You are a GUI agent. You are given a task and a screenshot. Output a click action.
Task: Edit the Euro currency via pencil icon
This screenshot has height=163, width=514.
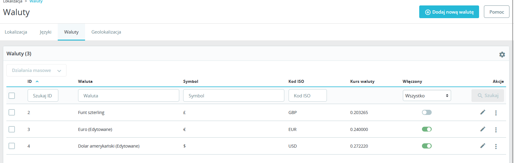[483, 129]
